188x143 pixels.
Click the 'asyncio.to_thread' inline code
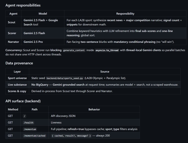[107, 50]
